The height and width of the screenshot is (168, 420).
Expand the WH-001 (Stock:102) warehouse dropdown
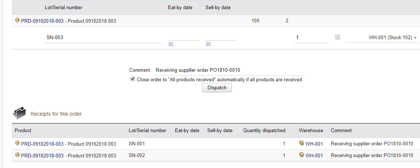click(x=382, y=38)
